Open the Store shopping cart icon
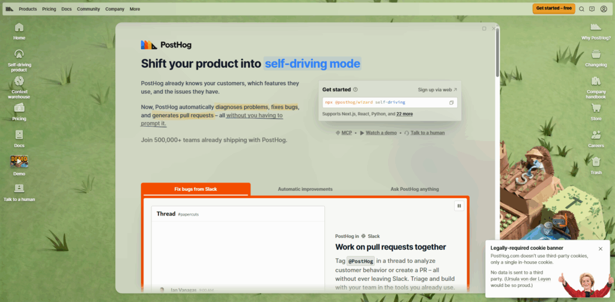 [596, 107]
